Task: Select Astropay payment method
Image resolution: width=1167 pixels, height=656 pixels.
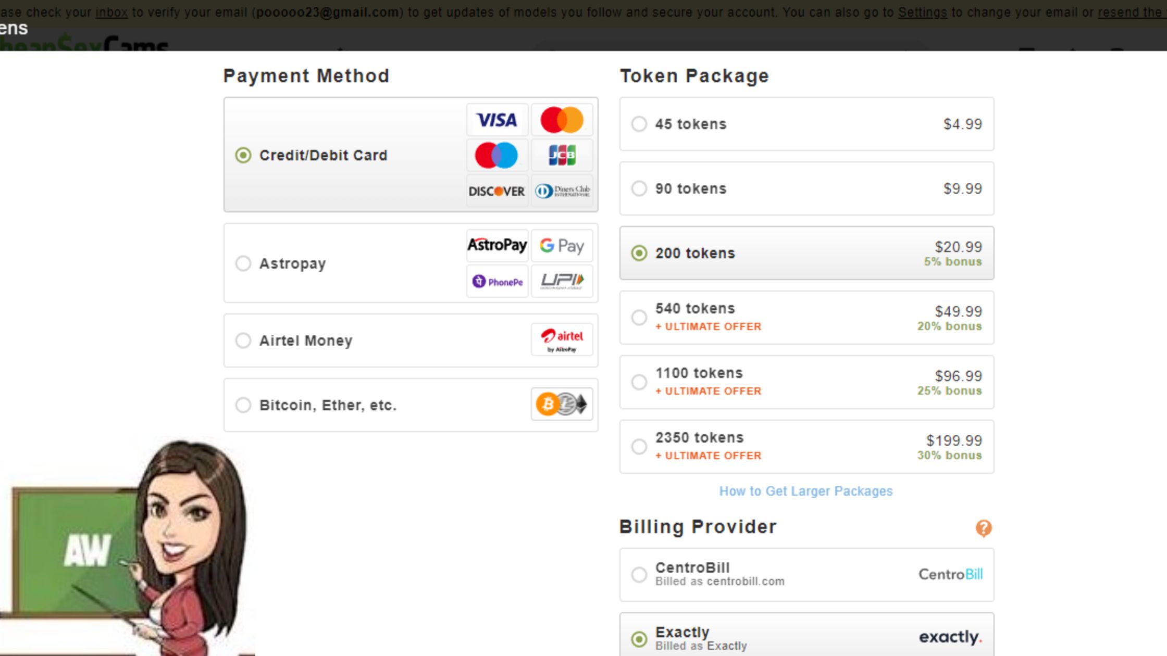Action: pyautogui.click(x=411, y=263)
